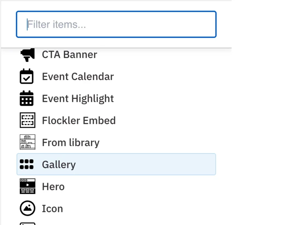Viewport: 300px width, 225px height.
Task: Click the Gallery nine-dot grid icon
Action: [x=27, y=164]
